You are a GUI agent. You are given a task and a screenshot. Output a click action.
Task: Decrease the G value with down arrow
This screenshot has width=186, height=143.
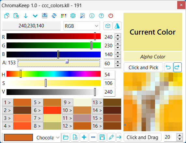(x=118, y=48)
